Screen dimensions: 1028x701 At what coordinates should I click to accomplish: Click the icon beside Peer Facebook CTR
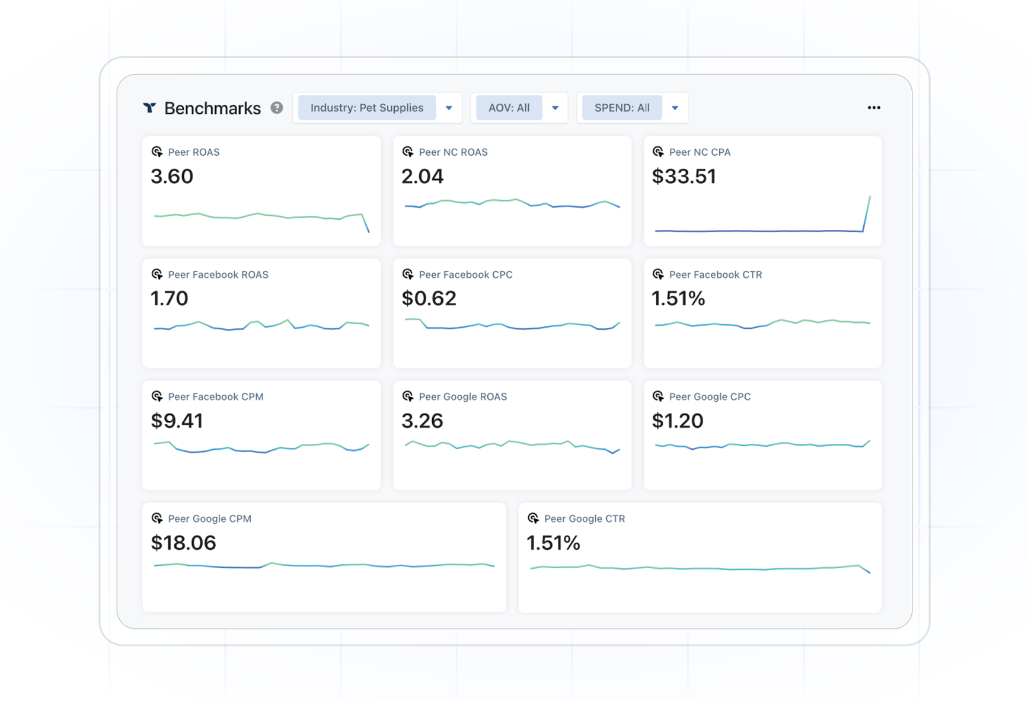click(658, 274)
